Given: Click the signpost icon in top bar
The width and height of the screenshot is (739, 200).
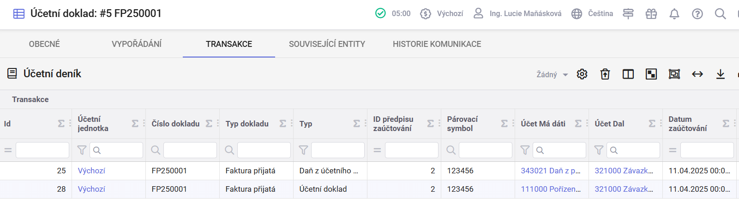Looking at the screenshot, I should (628, 14).
